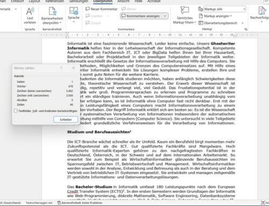Open the Layout ribbon tab
Screen dimensions: 269x206
(x=34, y=1)
